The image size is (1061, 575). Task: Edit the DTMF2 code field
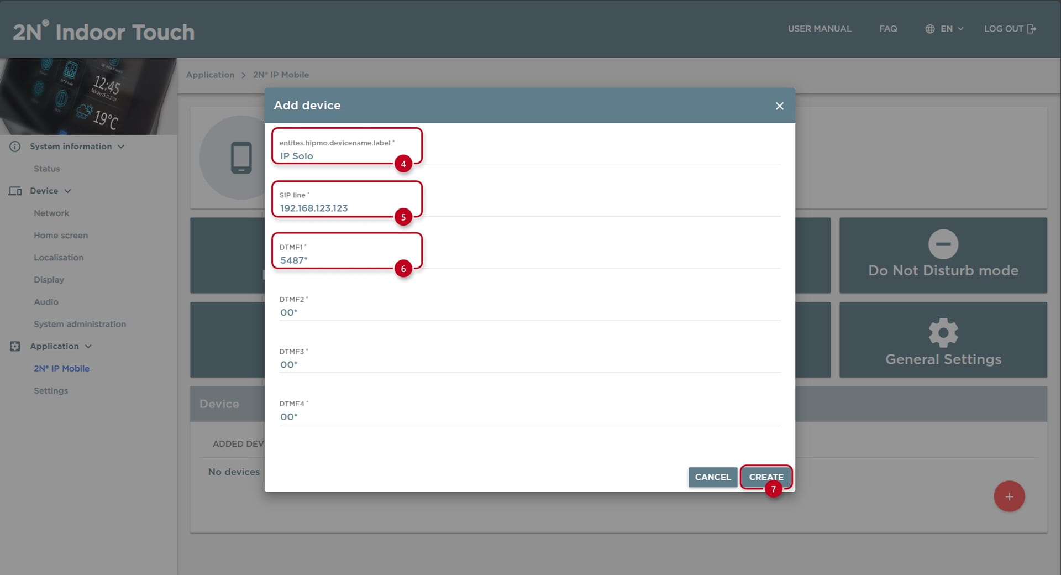529,312
